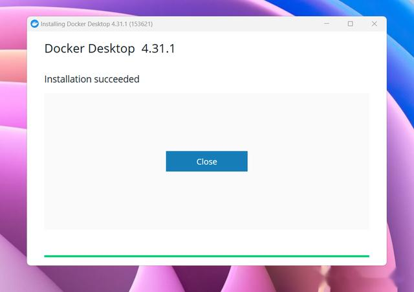
Task: Click the blue Close button
Action: 207,161
